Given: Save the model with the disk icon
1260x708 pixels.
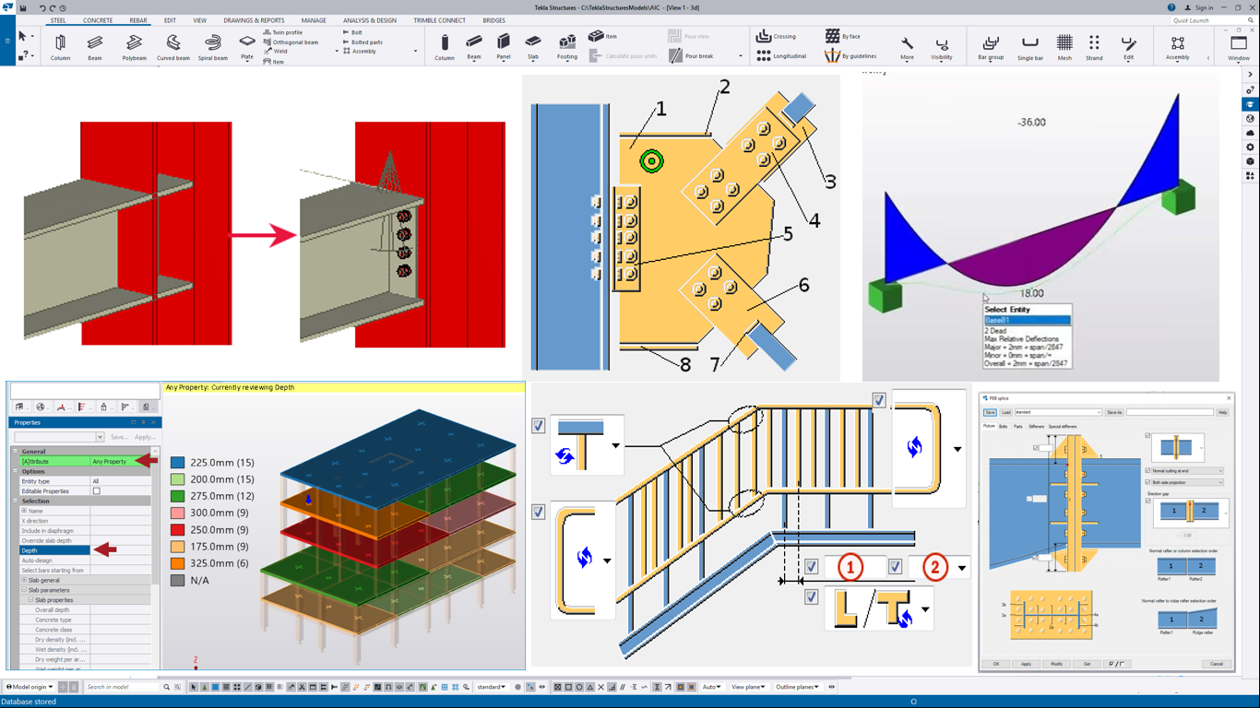Looking at the screenshot, I should click(x=23, y=7).
